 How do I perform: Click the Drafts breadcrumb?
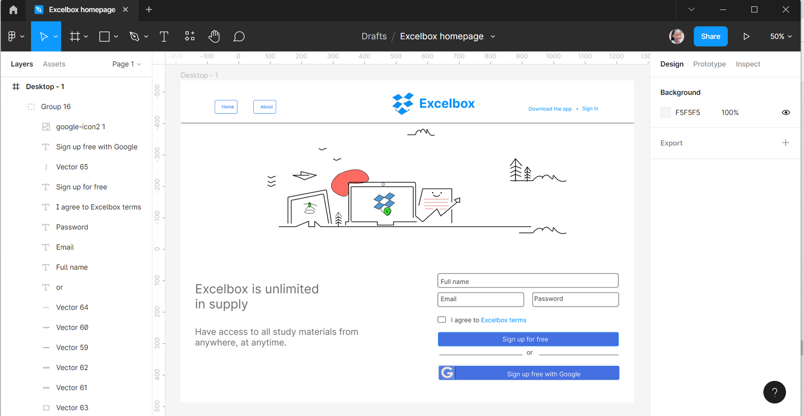[374, 36]
